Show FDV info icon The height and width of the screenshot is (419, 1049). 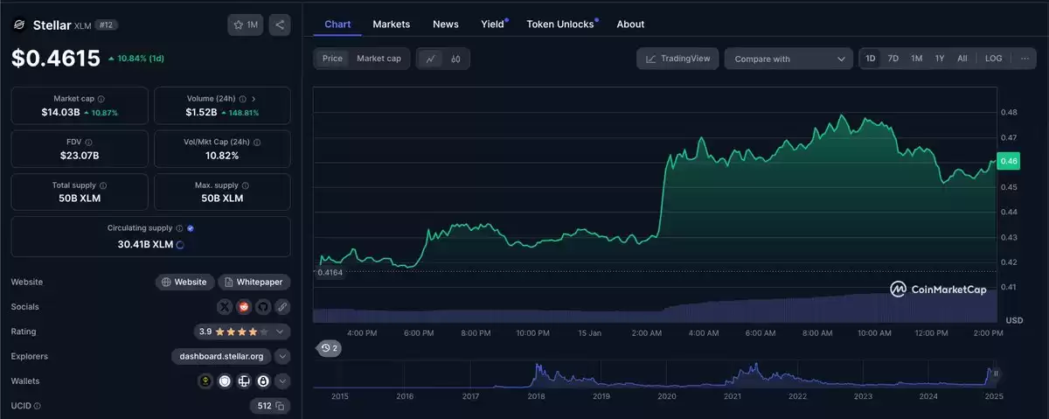88,142
